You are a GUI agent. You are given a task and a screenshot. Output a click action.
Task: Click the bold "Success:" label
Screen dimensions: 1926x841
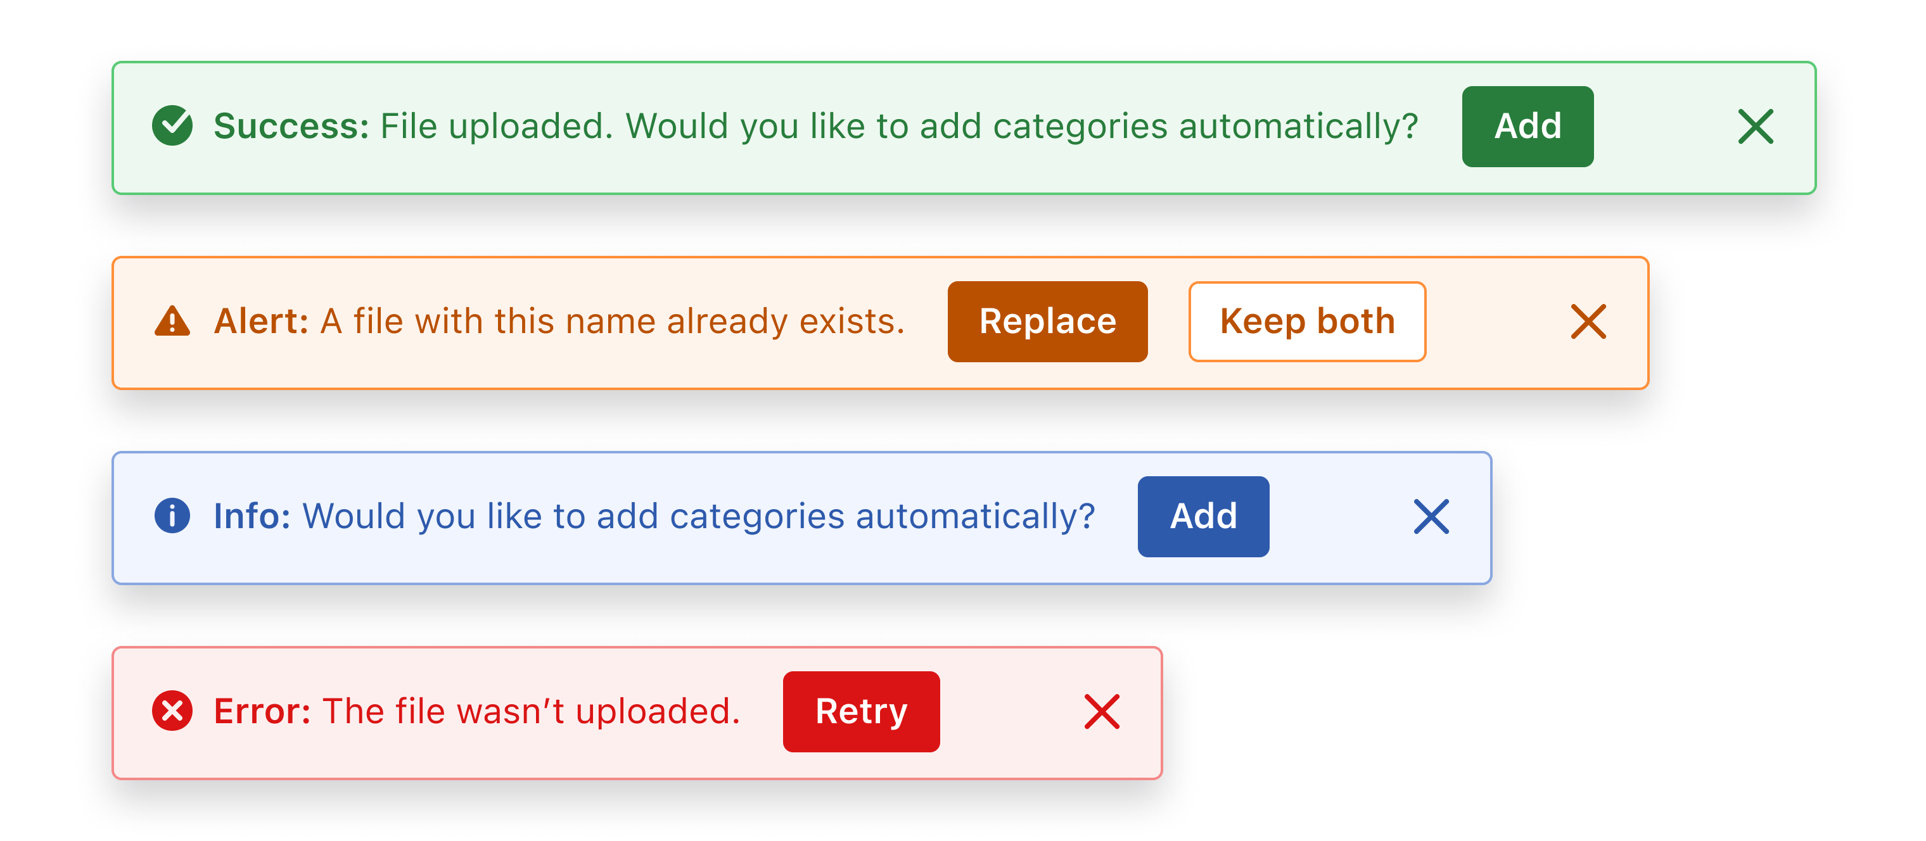click(291, 125)
